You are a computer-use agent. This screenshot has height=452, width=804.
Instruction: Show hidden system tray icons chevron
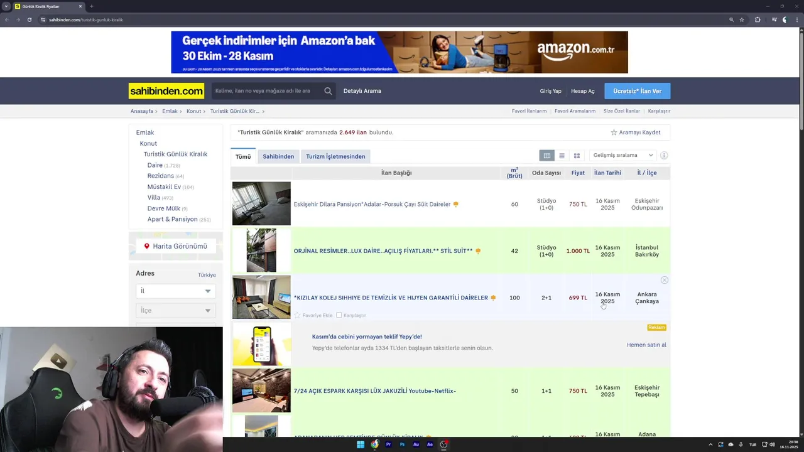point(710,444)
